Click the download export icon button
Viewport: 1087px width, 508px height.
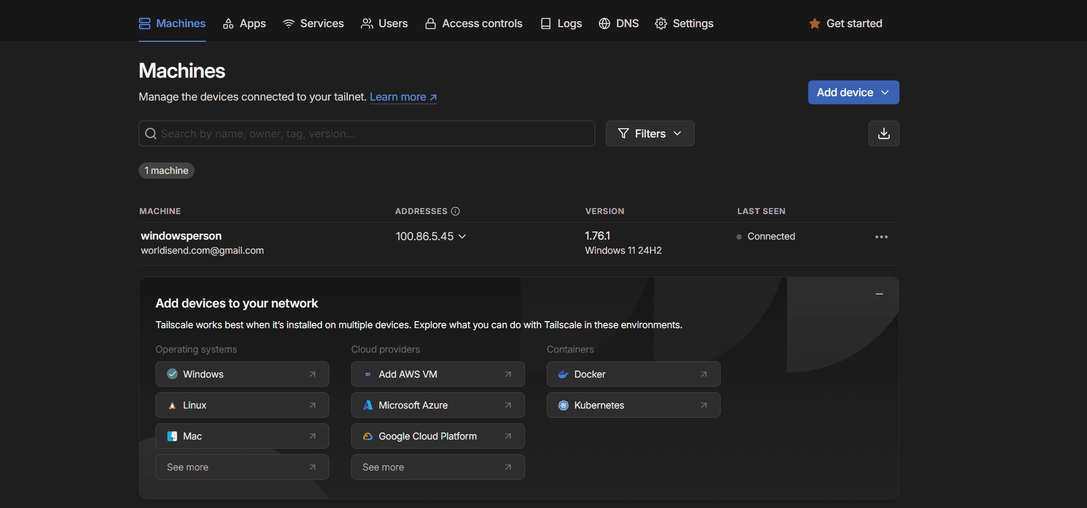coord(884,134)
